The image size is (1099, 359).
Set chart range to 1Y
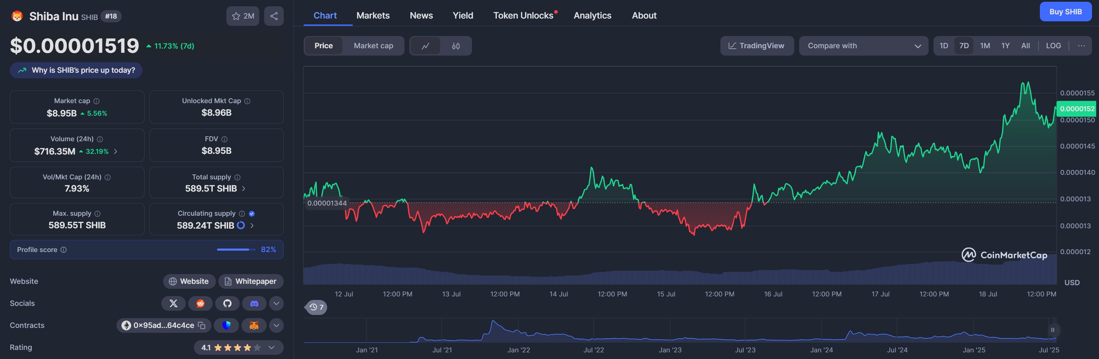tap(1005, 46)
